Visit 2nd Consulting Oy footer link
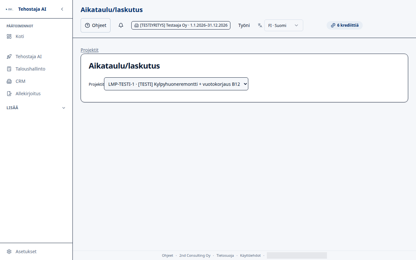 click(x=195, y=255)
